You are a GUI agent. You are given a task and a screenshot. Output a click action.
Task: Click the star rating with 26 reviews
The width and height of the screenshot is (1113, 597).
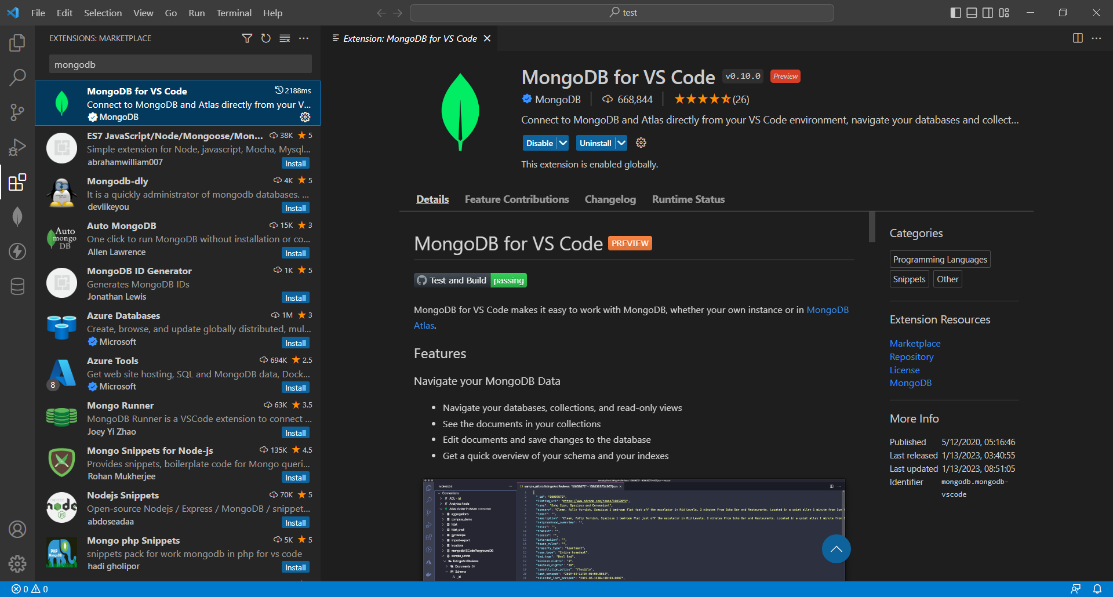(711, 99)
